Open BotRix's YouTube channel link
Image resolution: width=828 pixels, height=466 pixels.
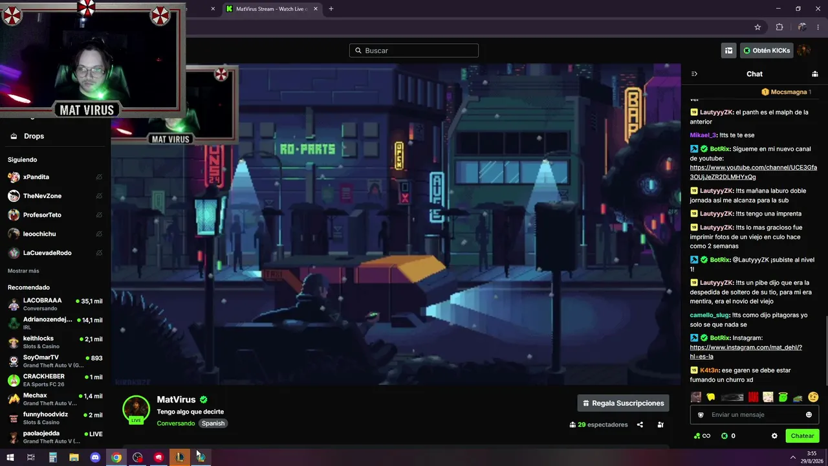[x=754, y=172]
